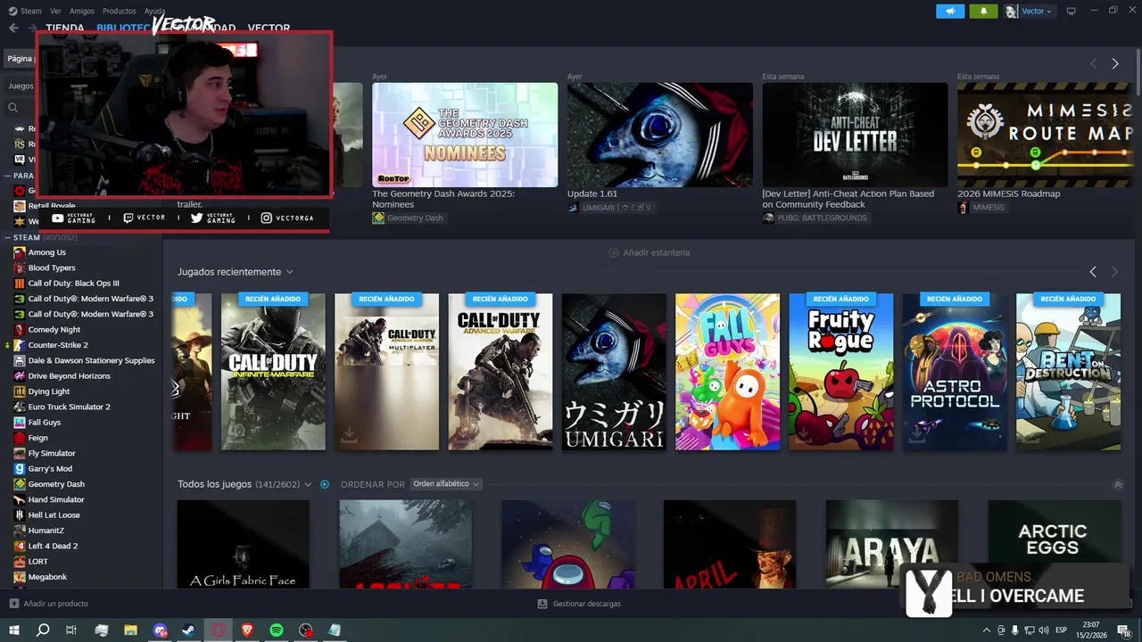1142x642 pixels.
Task: Click the Garry's Mod sidebar icon
Action: click(x=19, y=468)
